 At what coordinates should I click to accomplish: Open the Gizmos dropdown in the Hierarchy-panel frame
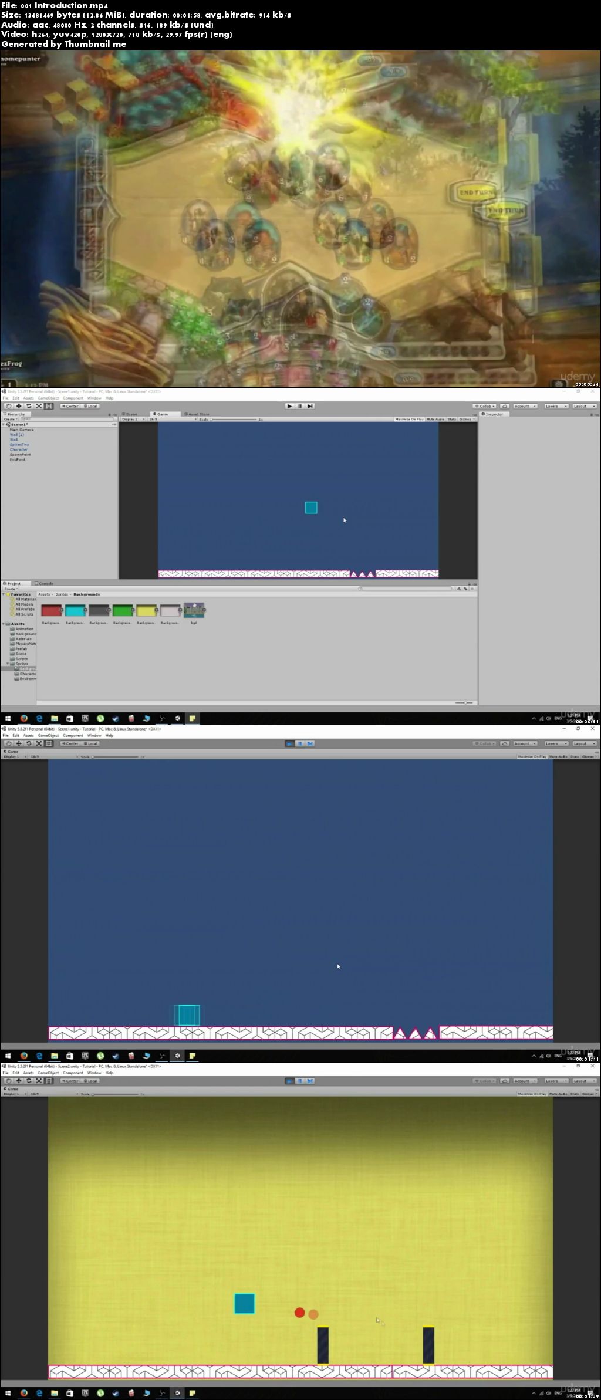(466, 419)
